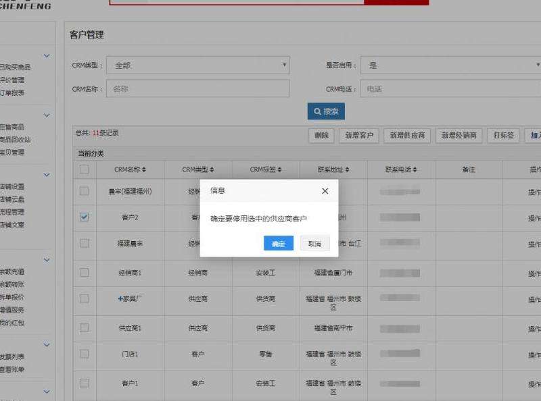Viewport: 541px width, 401px height.
Task: Click the 供应商1 name cell
Action: 130,328
